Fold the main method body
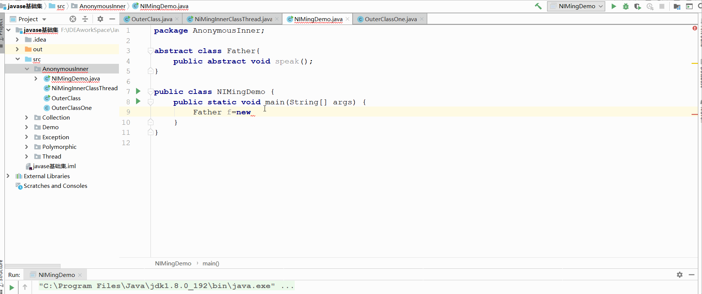This screenshot has height=294, width=702. [151, 102]
